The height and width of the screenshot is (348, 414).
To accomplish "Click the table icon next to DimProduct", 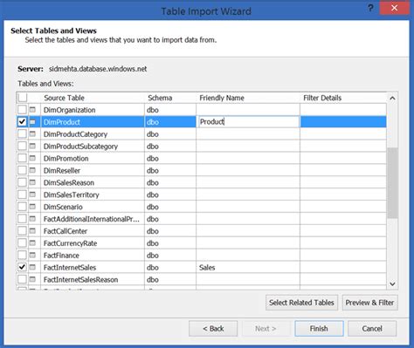I will coord(32,122).
